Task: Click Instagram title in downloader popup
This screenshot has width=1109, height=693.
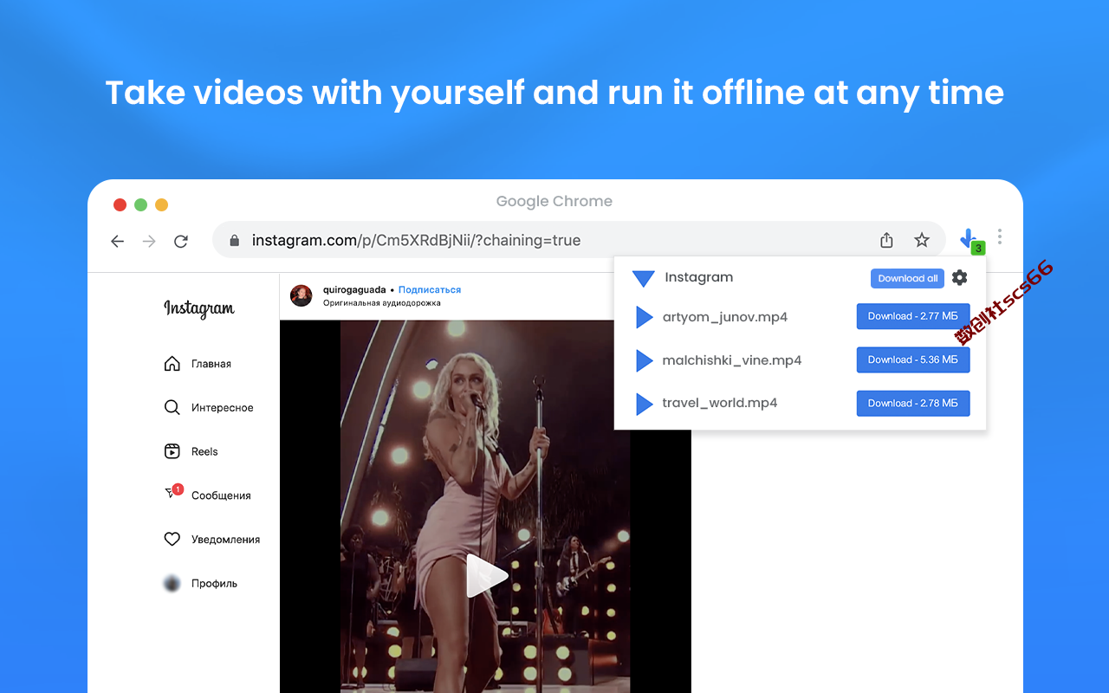Action: point(699,277)
